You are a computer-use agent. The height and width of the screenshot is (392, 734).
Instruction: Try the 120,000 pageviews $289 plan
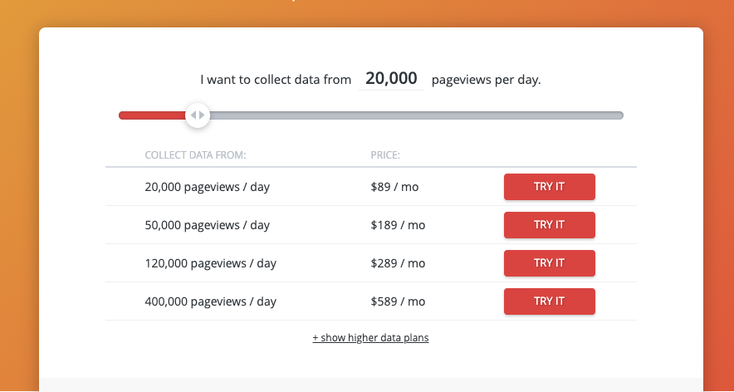[550, 263]
